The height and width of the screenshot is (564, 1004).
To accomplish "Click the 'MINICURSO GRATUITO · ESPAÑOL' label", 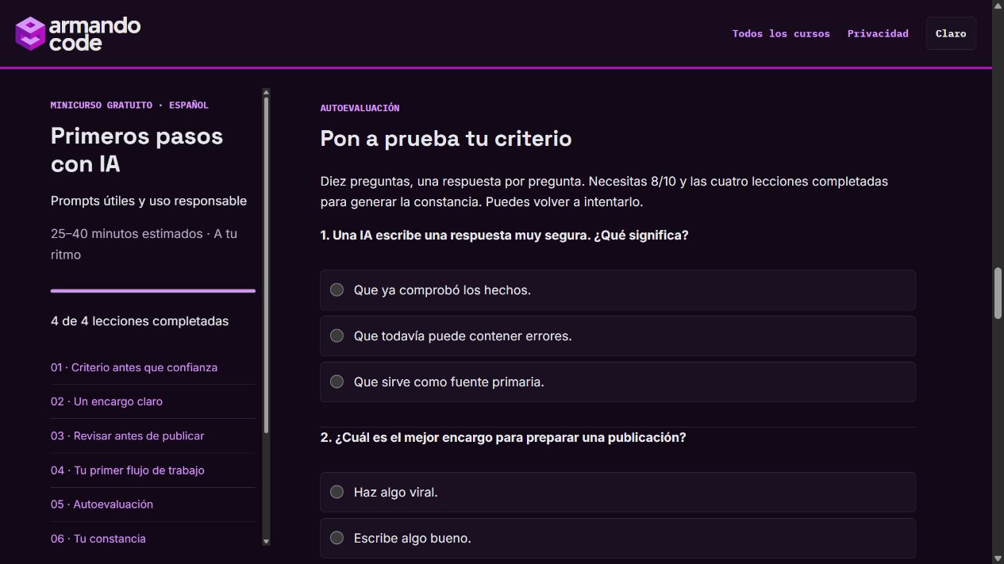I will pos(129,105).
